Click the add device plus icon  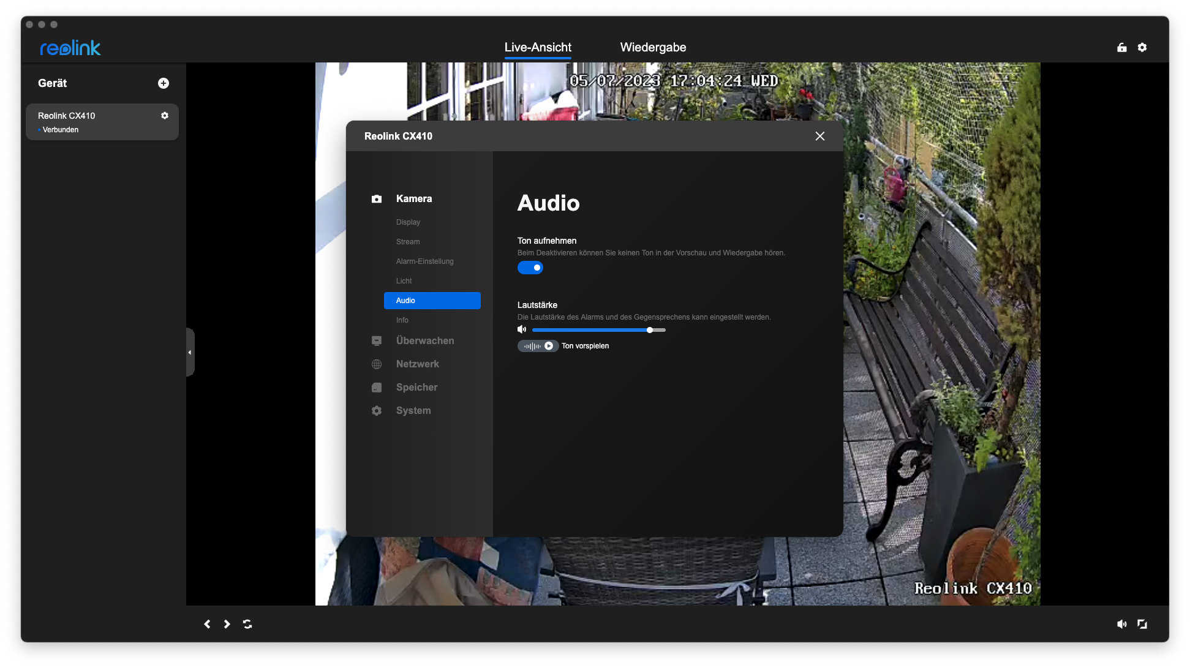coord(164,83)
